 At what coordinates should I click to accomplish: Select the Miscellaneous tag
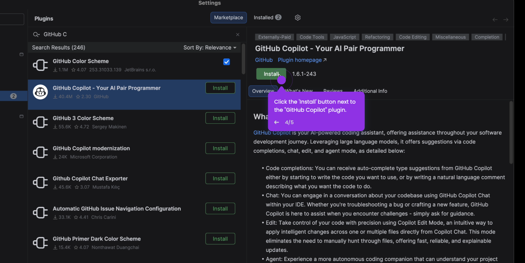pyautogui.click(x=450, y=37)
